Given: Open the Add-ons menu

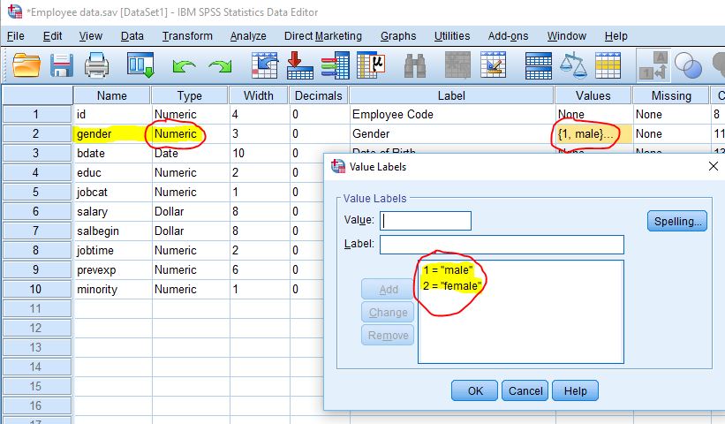Looking at the screenshot, I should (x=508, y=36).
